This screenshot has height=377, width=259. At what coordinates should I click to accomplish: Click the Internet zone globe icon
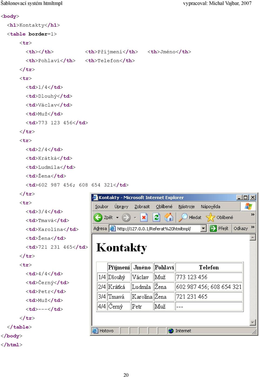tap(171, 331)
